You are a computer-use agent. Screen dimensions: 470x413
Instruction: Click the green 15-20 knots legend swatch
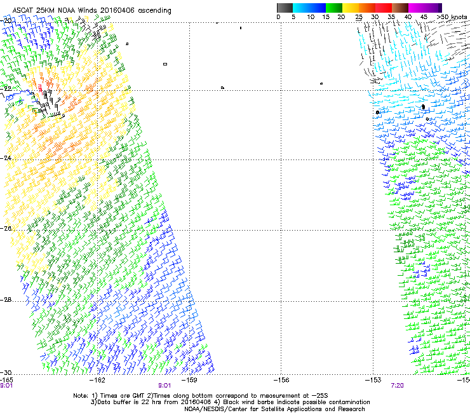pyautogui.click(x=334, y=8)
